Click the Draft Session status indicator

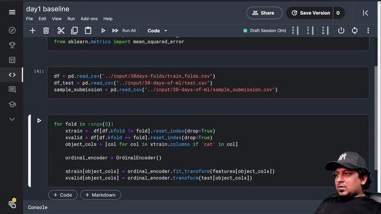point(264,30)
